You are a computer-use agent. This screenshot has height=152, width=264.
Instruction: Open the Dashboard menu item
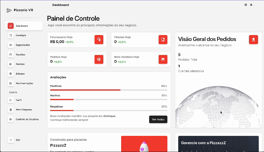[x=24, y=26]
